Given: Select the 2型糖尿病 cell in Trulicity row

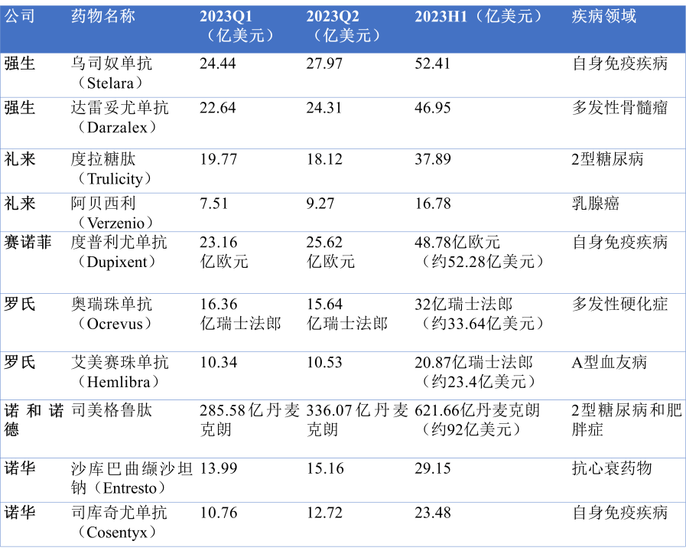Looking at the screenshot, I should click(x=608, y=159).
